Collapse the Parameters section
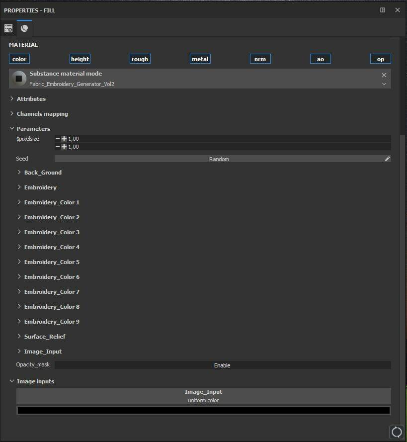Image resolution: width=407 pixels, height=442 pixels. [12, 129]
